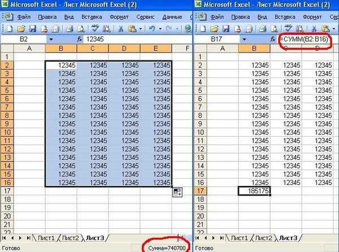The width and height of the screenshot is (339, 252).
Task: Open the Файл menu in left window
Action: pyautogui.click(x=24, y=17)
